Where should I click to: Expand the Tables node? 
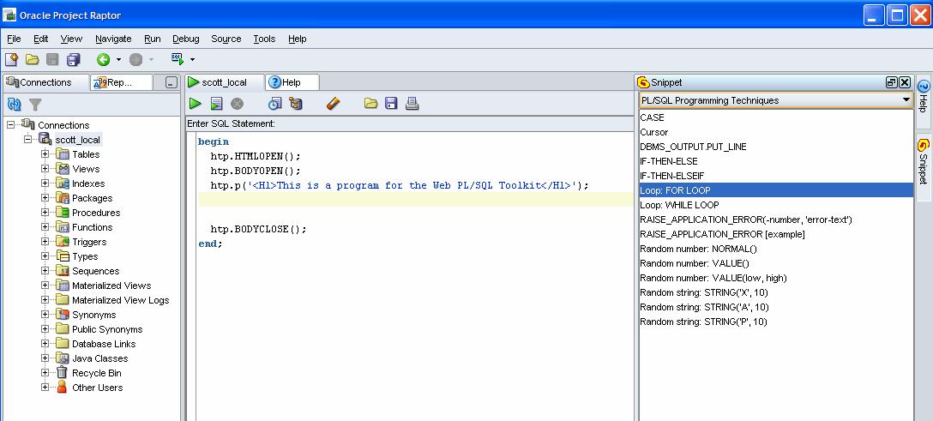coord(45,154)
